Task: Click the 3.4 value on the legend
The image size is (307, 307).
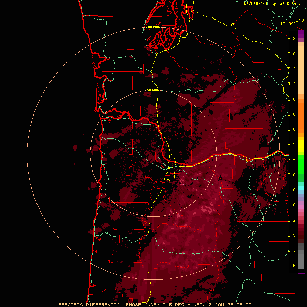Action: 292,160
